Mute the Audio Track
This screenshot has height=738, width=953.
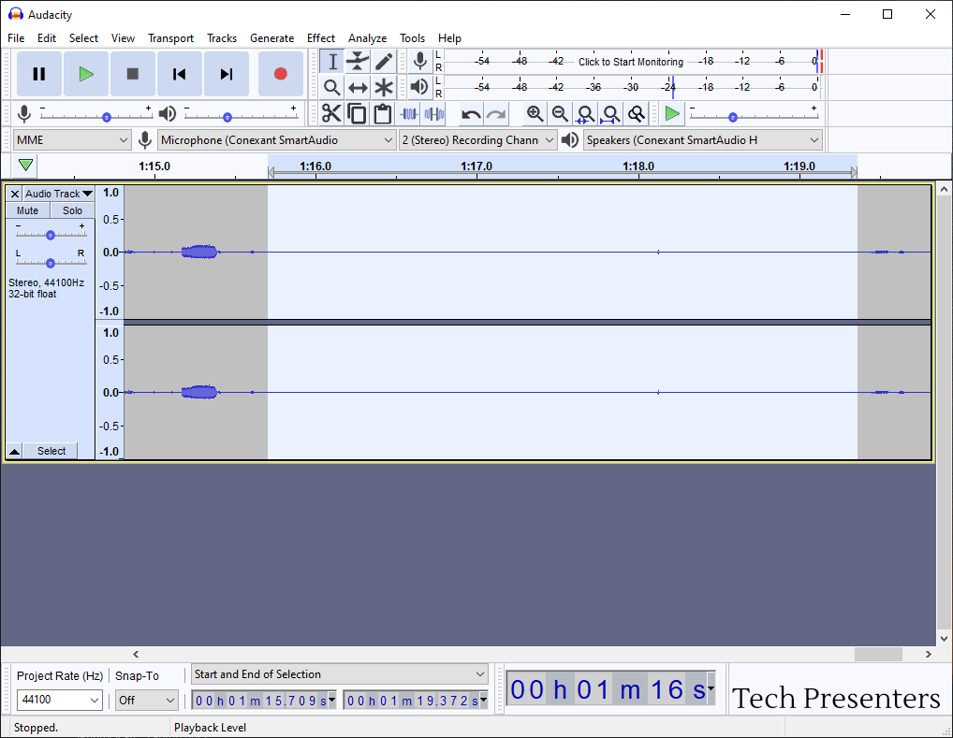coord(27,210)
